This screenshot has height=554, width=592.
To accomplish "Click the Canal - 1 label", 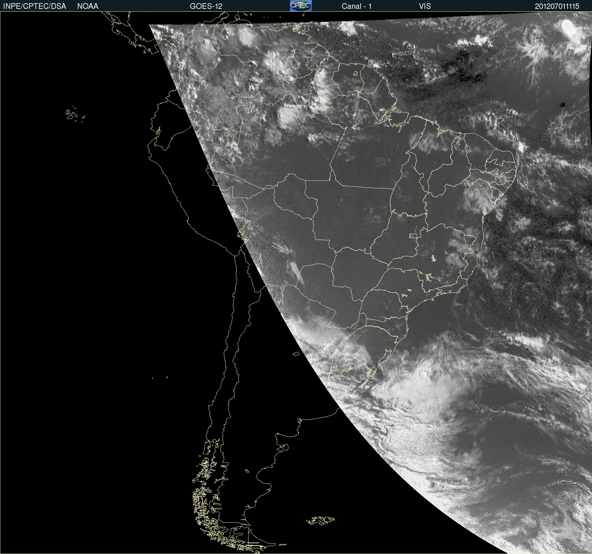I will point(357,6).
